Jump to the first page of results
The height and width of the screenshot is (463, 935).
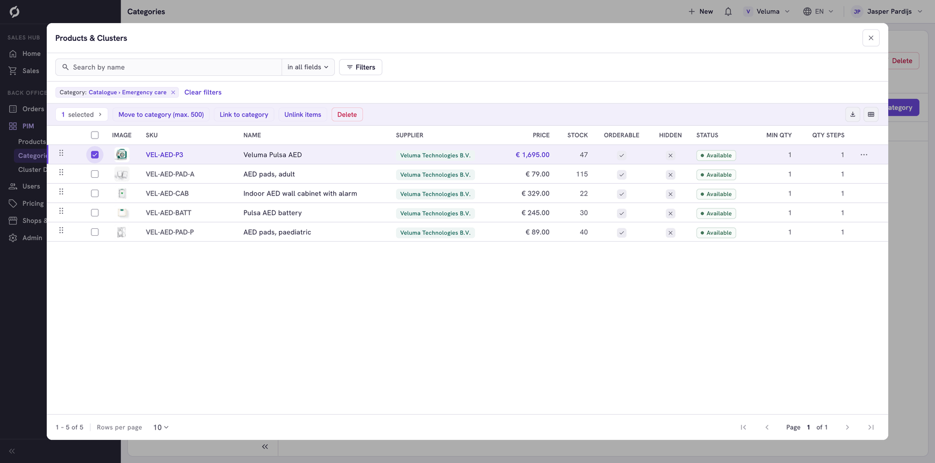pyautogui.click(x=743, y=428)
